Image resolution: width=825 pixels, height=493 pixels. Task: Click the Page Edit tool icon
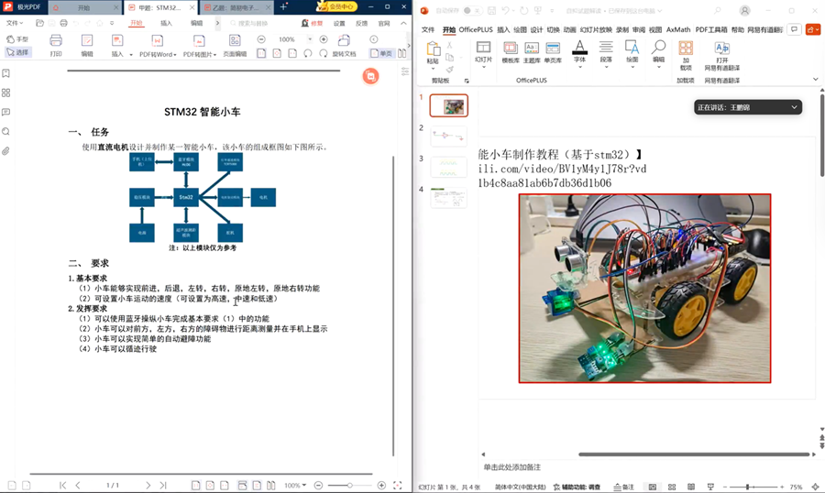tap(235, 42)
